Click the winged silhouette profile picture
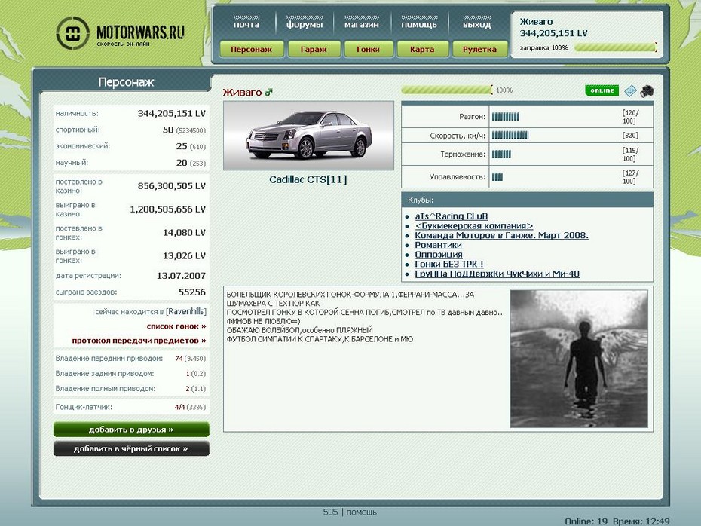Image resolution: width=701 pixels, height=526 pixels. 579,359
